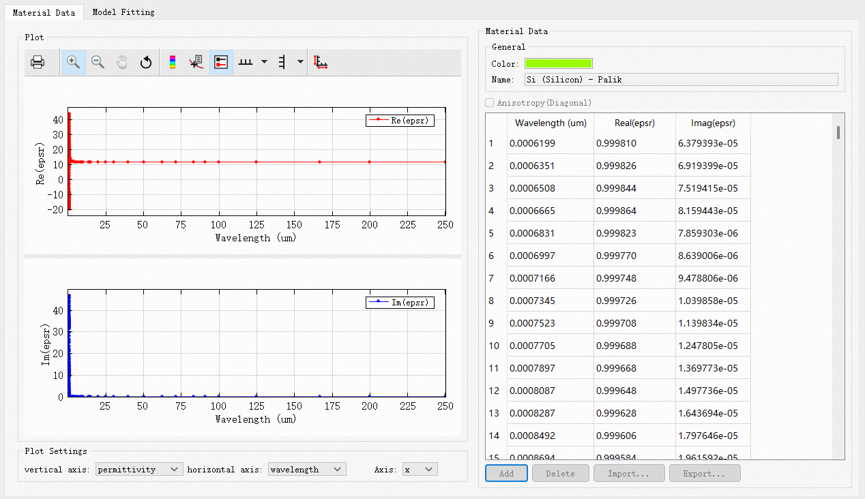
Task: Click the material Name text field
Action: [681, 80]
